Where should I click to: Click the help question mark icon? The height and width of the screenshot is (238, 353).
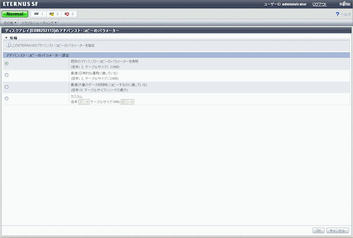337,14
